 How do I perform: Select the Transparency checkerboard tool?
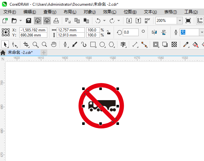point(174,44)
